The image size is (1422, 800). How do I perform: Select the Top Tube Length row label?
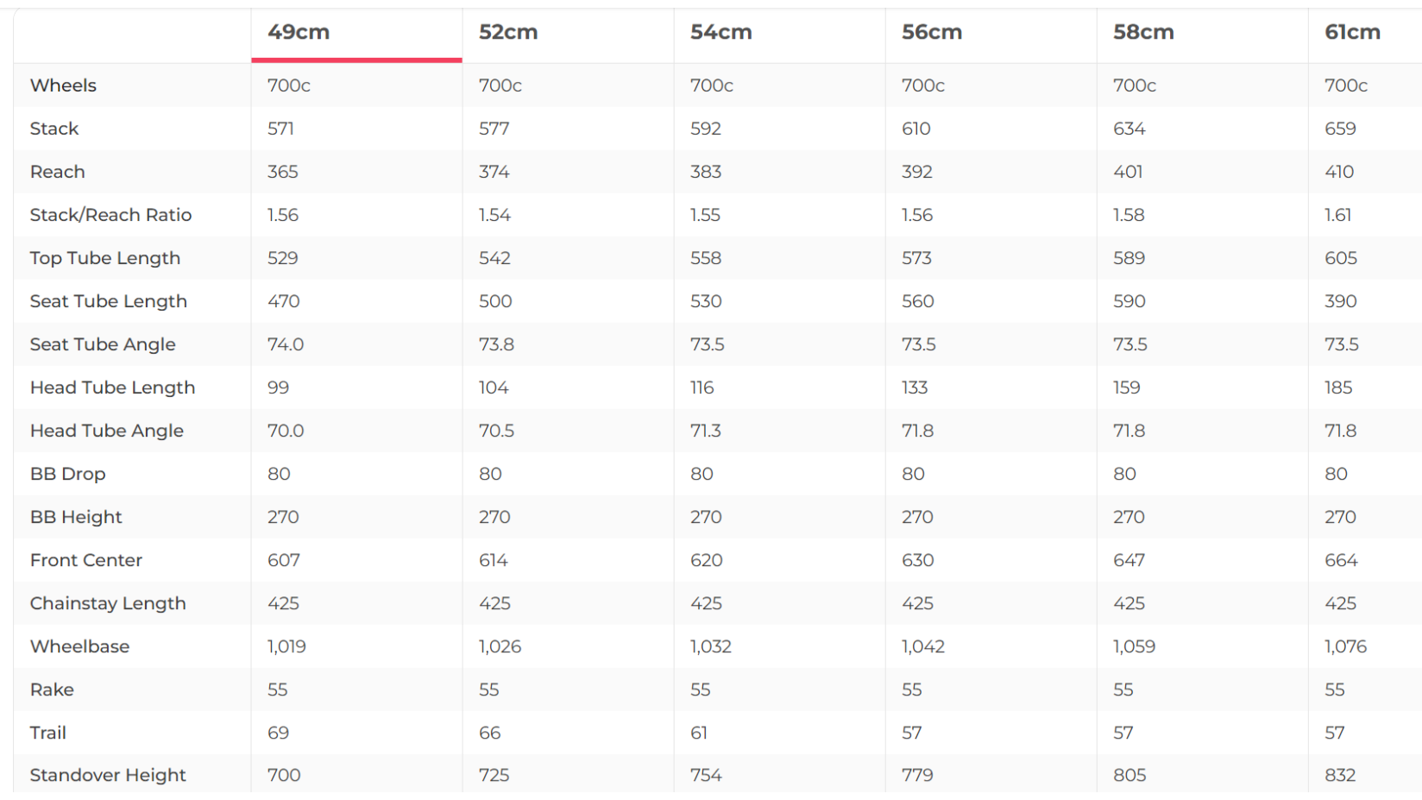104,258
